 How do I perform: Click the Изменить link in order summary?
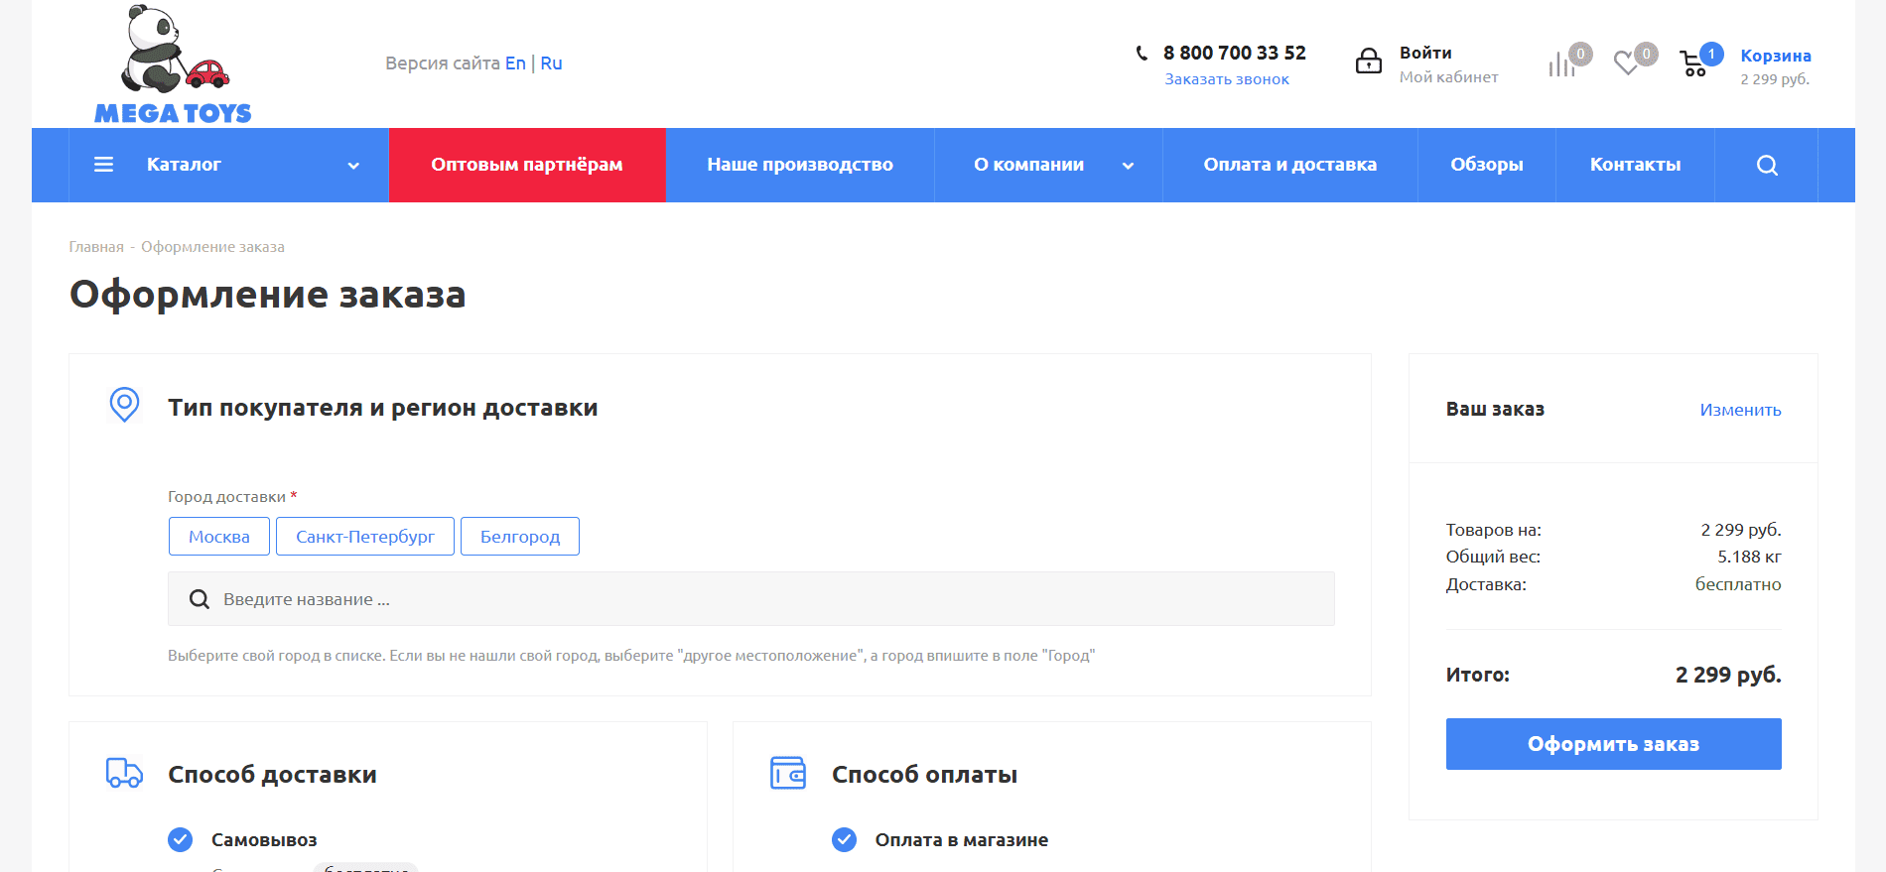[x=1740, y=410]
